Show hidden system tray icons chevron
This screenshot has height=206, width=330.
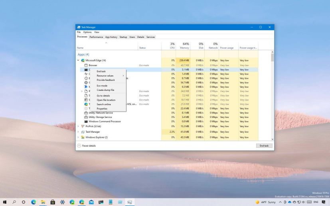pyautogui.click(x=281, y=202)
